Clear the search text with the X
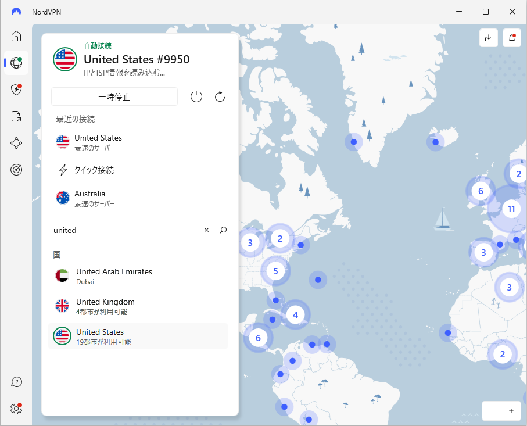Screen dimensions: 527x426 pyautogui.click(x=206, y=230)
